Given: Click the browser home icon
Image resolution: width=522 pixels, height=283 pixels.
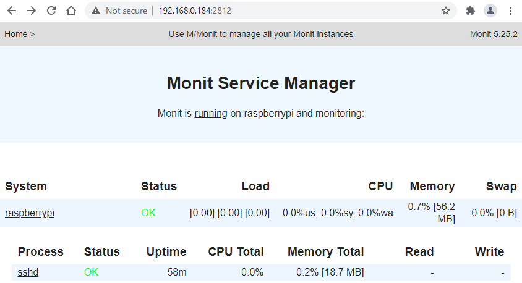Looking at the screenshot, I should (x=71, y=11).
